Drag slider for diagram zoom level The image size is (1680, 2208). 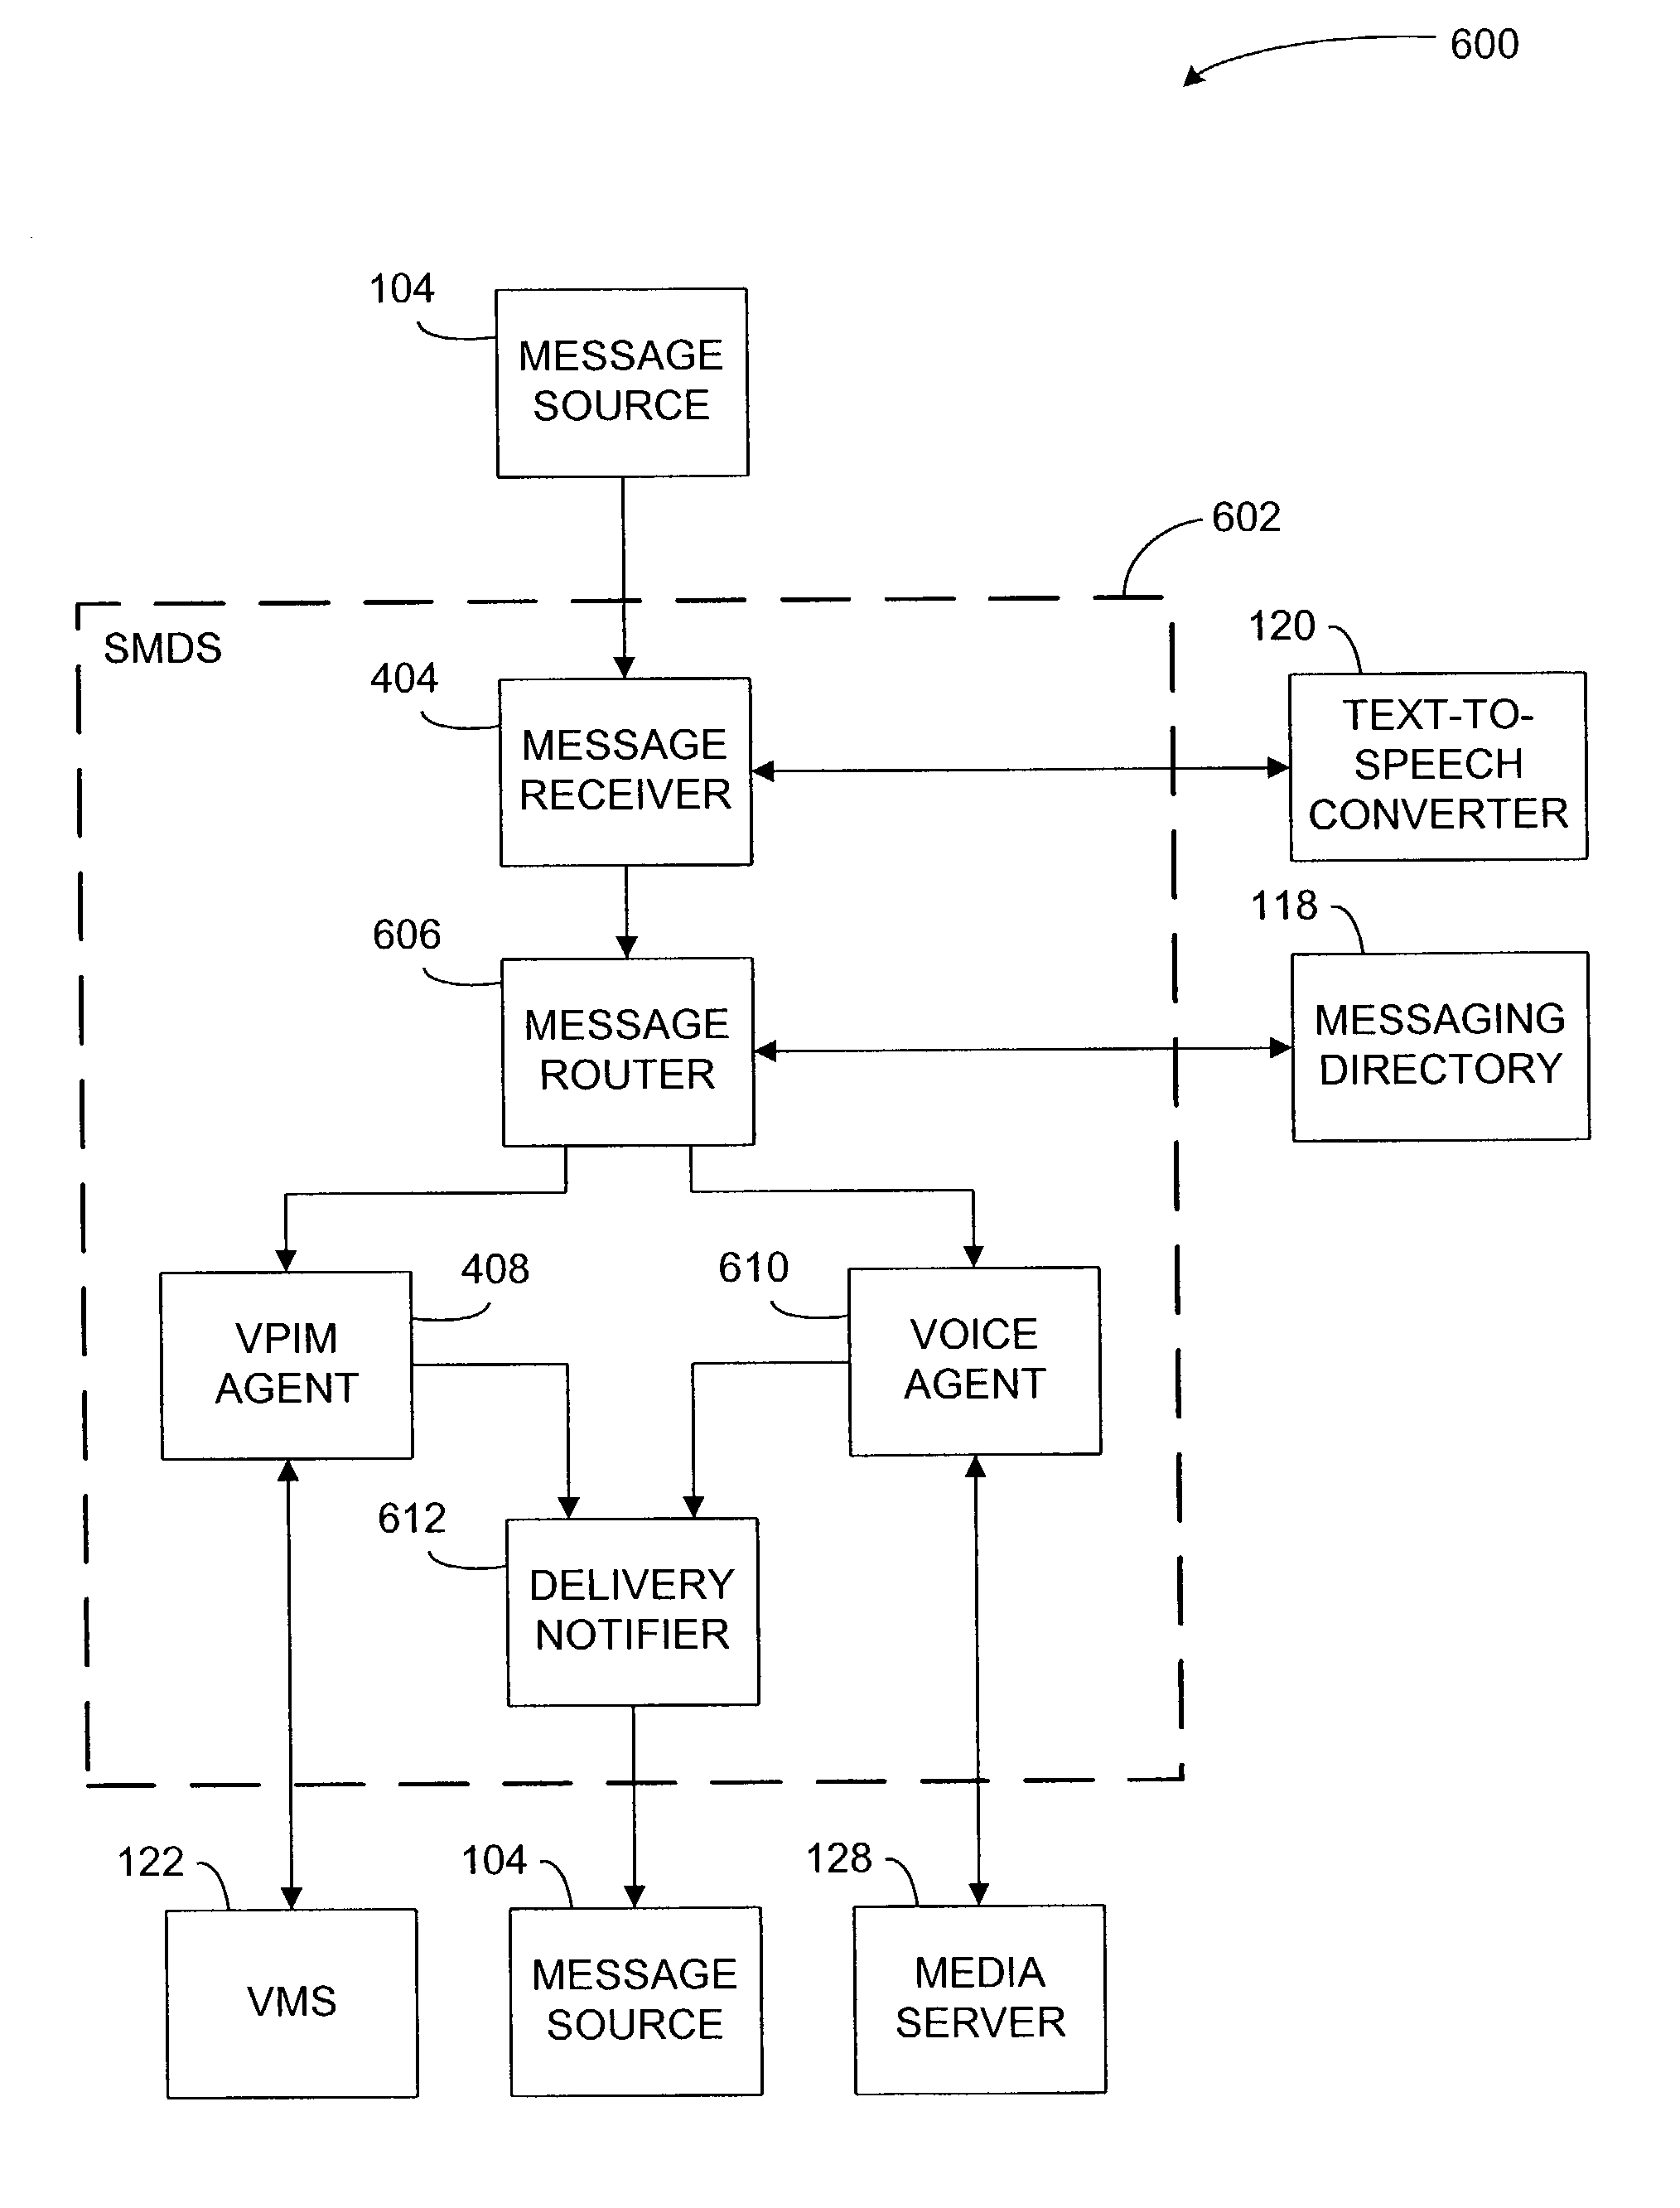point(840,1103)
